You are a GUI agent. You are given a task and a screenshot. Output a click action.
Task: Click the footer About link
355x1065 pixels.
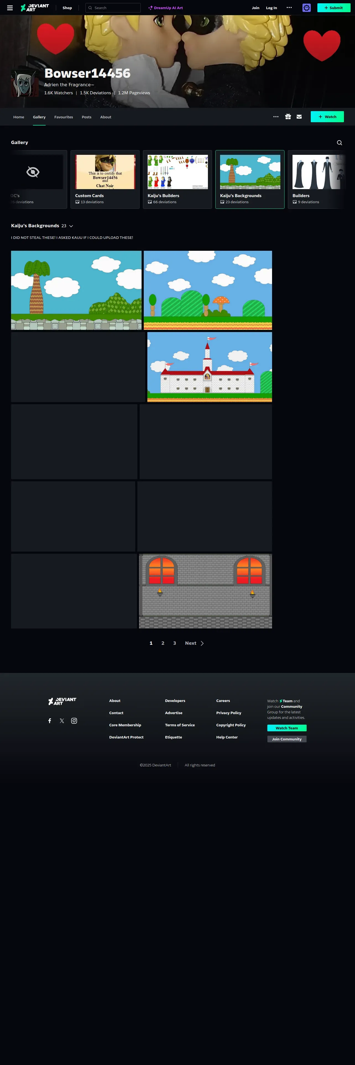115,701
